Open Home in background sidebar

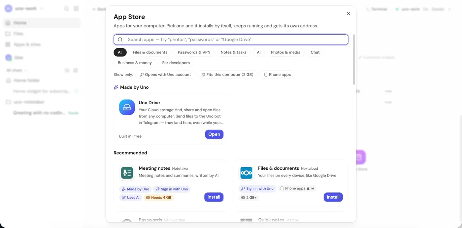[x=42, y=23]
